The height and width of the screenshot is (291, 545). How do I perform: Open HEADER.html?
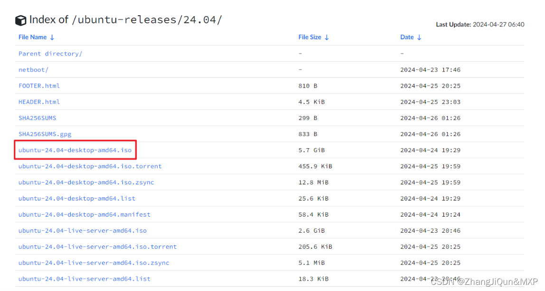[39, 101]
